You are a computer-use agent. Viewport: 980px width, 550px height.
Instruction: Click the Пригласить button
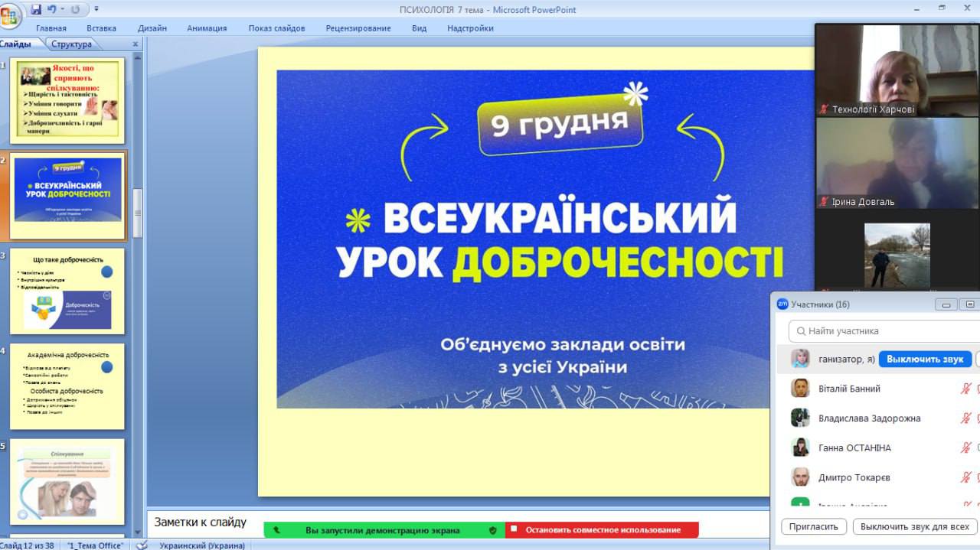click(x=814, y=526)
